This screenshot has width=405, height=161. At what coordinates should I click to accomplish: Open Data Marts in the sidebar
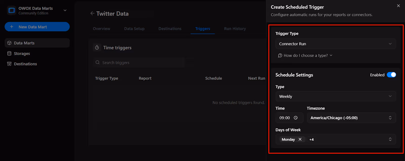click(x=37, y=43)
